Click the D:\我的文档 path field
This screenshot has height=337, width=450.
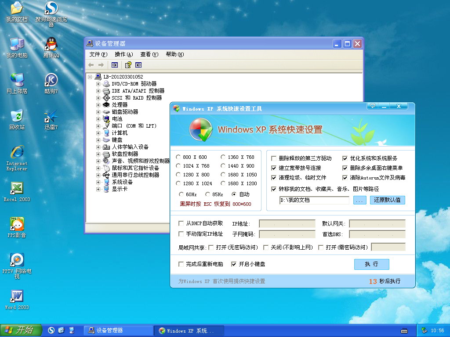tap(314, 200)
